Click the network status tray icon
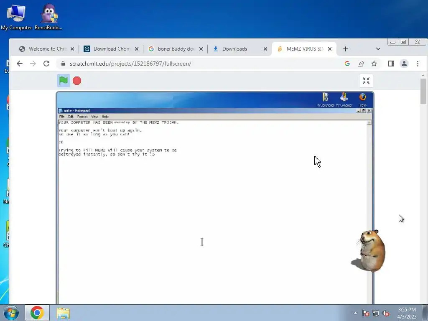 (x=376, y=313)
